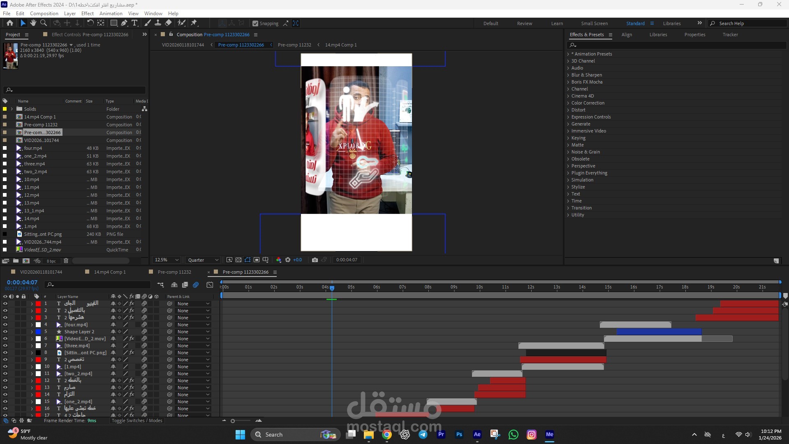Select the Clone Stamp tool
Screen dimensions: 789x444
coord(158,23)
